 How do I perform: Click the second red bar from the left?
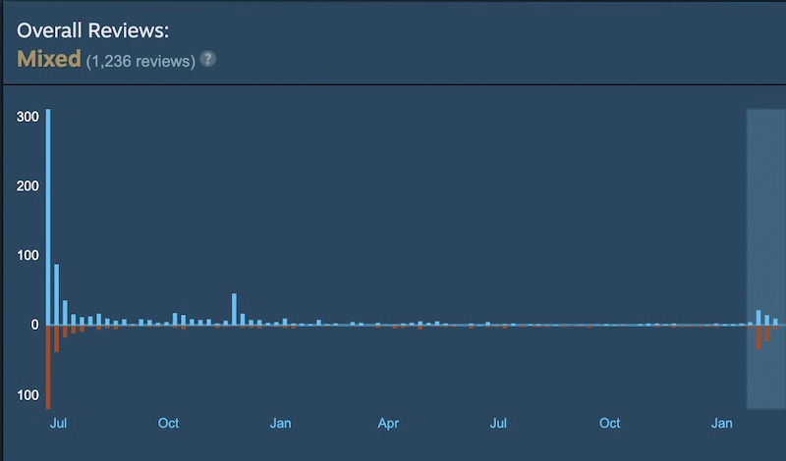pyautogui.click(x=57, y=337)
